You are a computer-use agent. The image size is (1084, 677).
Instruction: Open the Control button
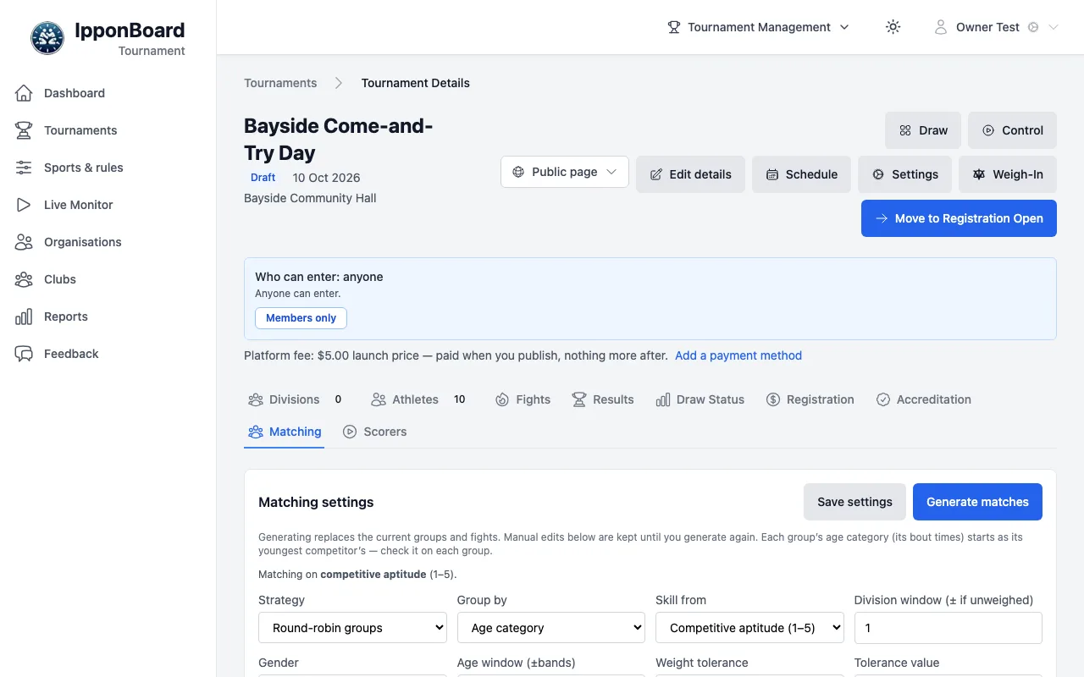tap(1012, 130)
